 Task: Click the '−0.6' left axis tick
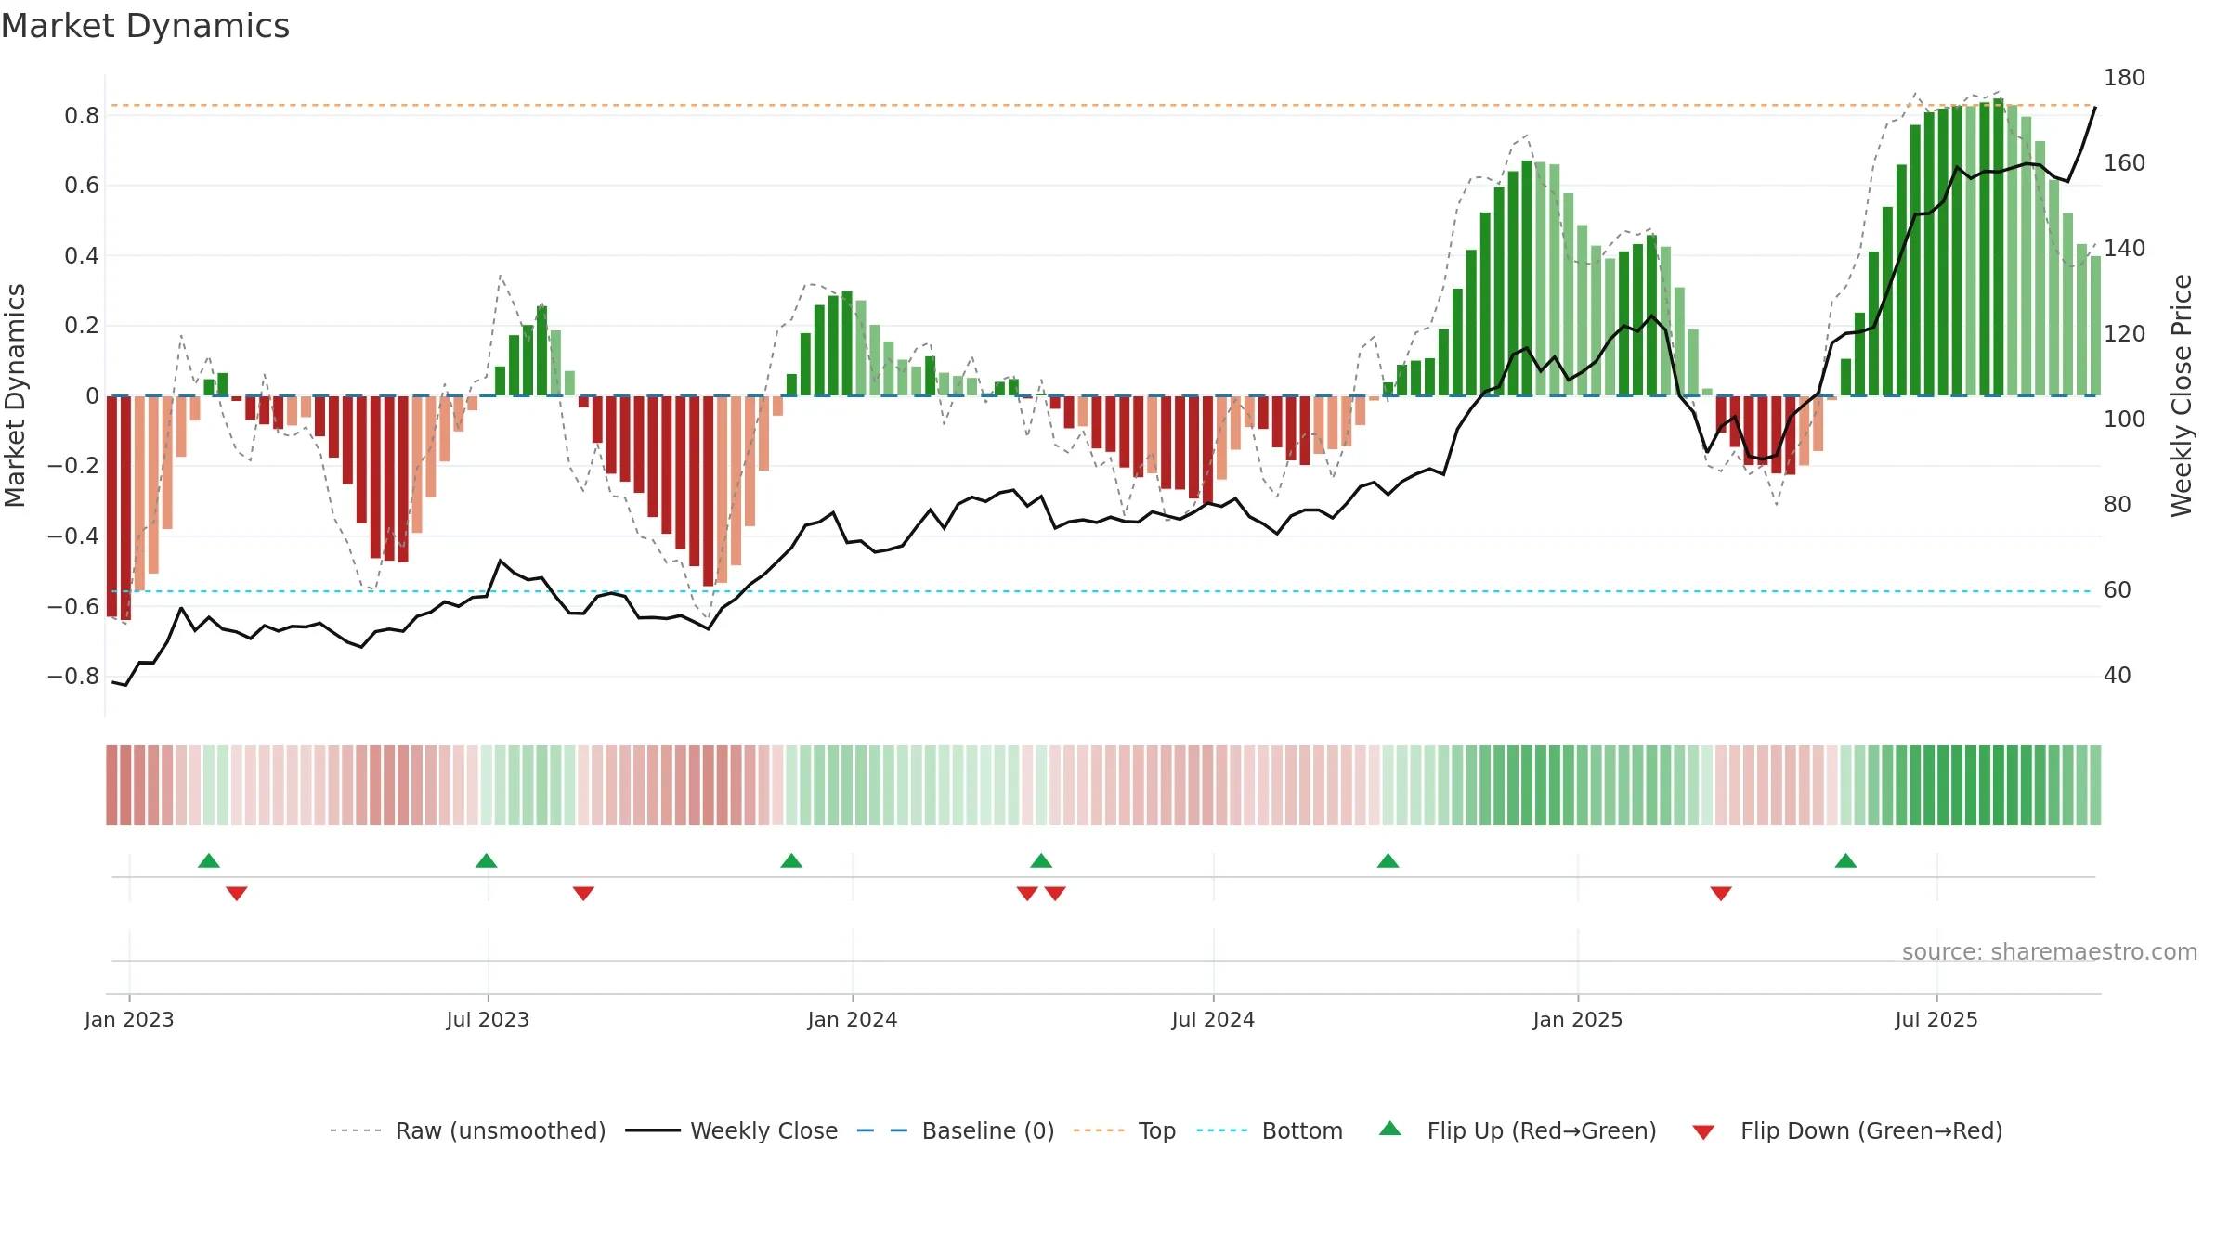[73, 607]
